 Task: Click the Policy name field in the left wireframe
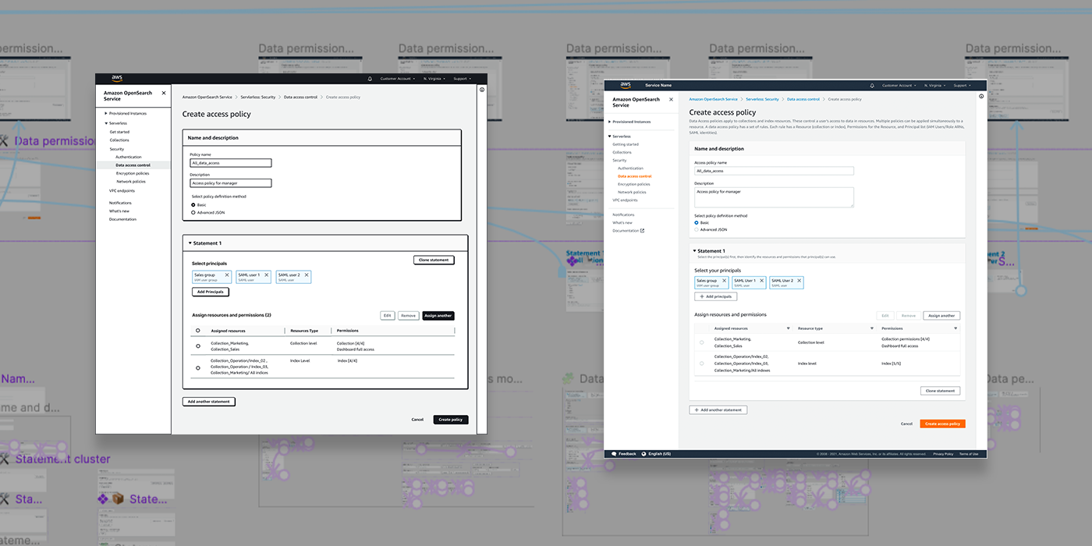tap(231, 163)
